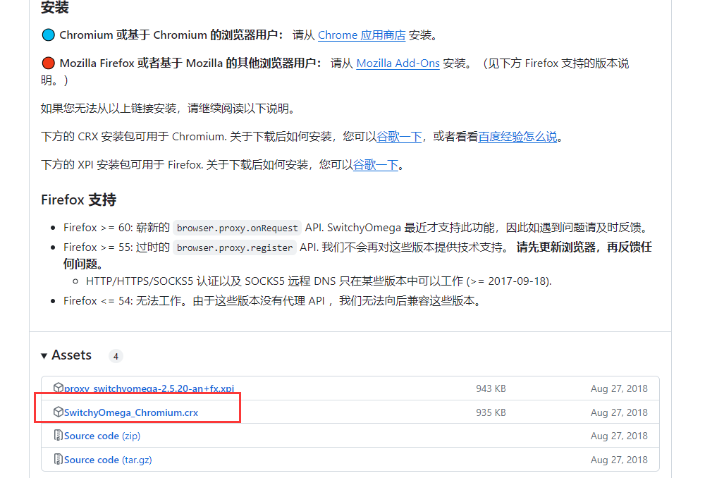Click the archive icon before Source code (tar.gz)
724x478 pixels.
tap(59, 460)
